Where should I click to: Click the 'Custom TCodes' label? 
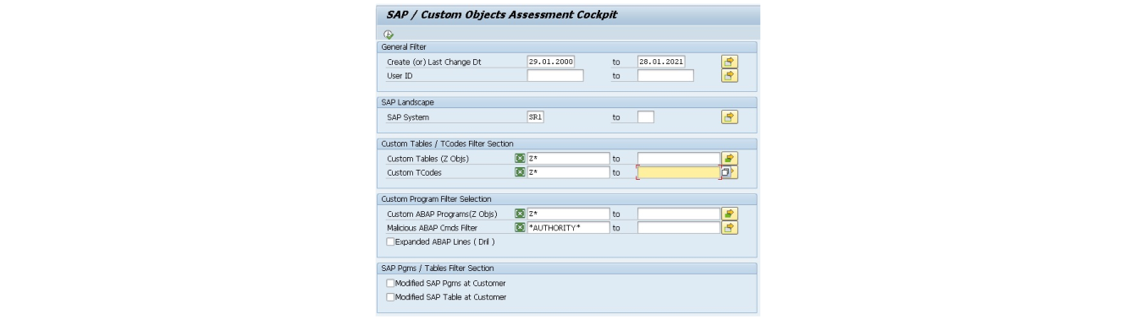click(x=414, y=172)
